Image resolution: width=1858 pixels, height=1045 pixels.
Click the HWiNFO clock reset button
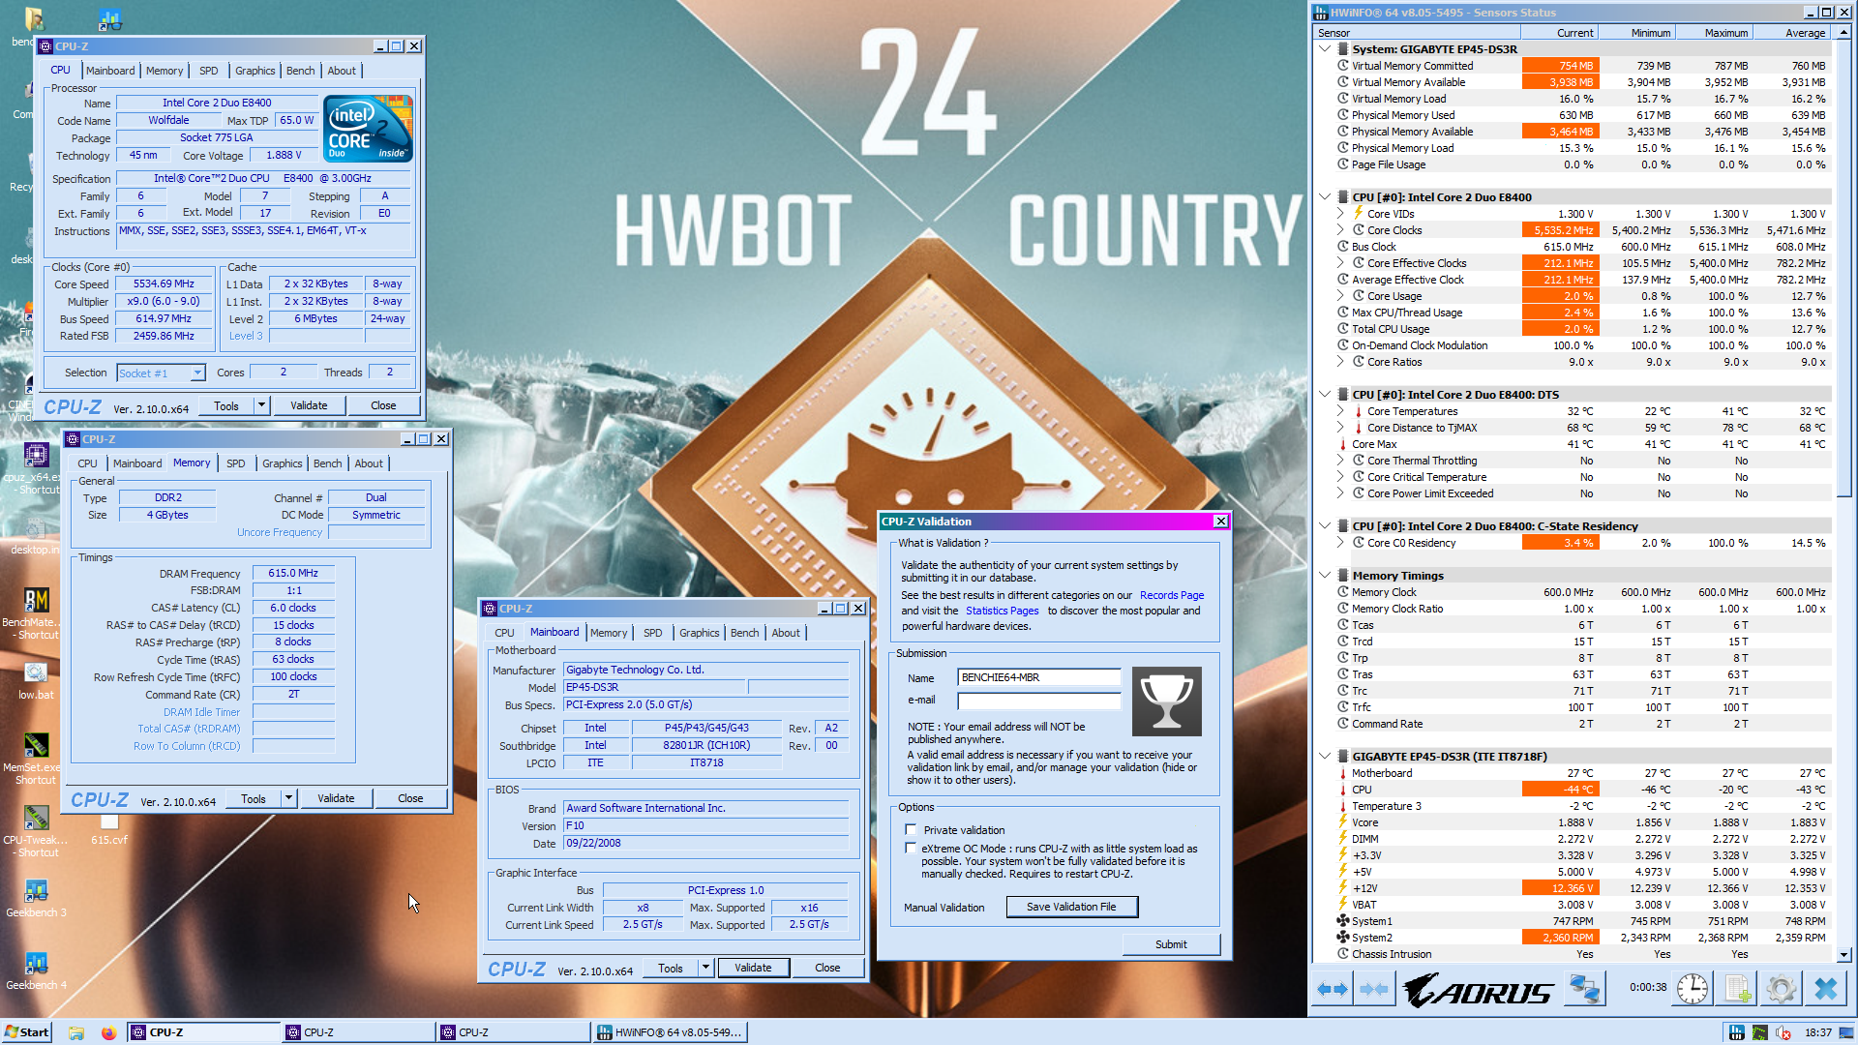coord(1693,989)
